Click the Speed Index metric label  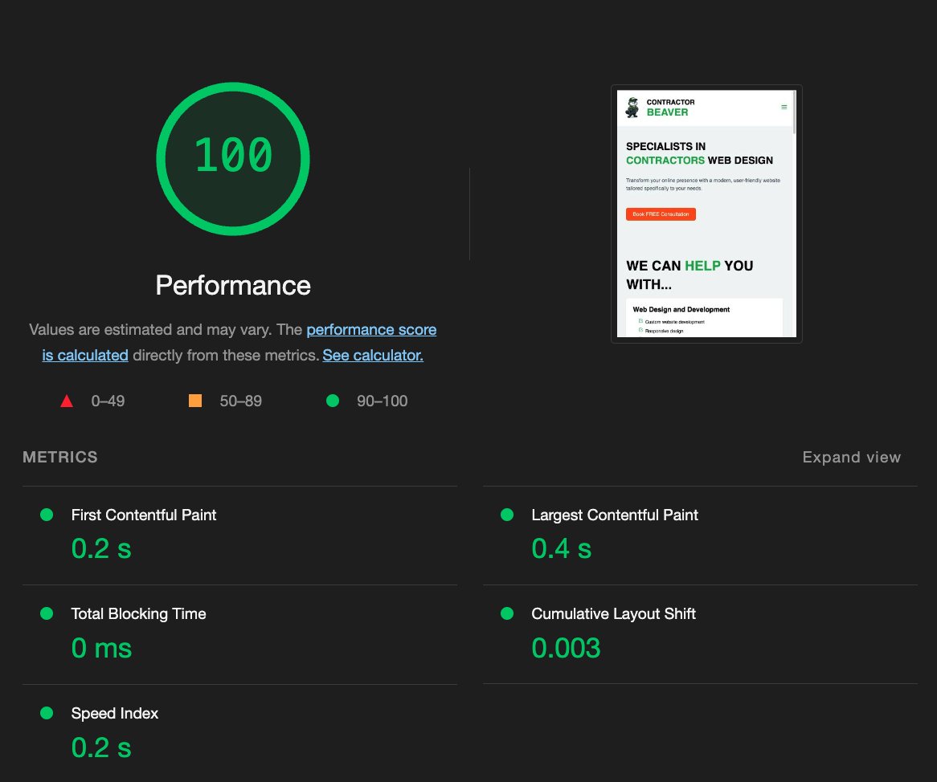tap(115, 713)
